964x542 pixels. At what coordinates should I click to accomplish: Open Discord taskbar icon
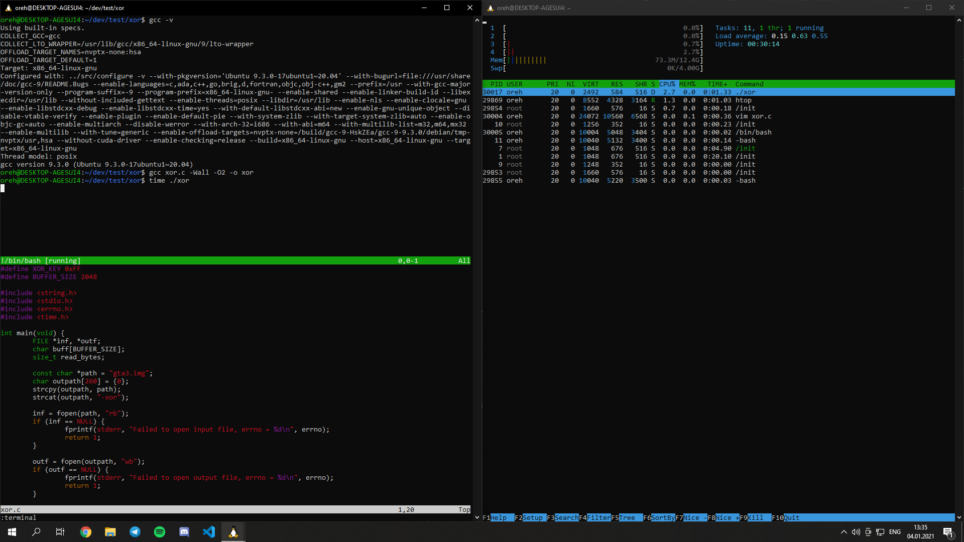pos(184,532)
